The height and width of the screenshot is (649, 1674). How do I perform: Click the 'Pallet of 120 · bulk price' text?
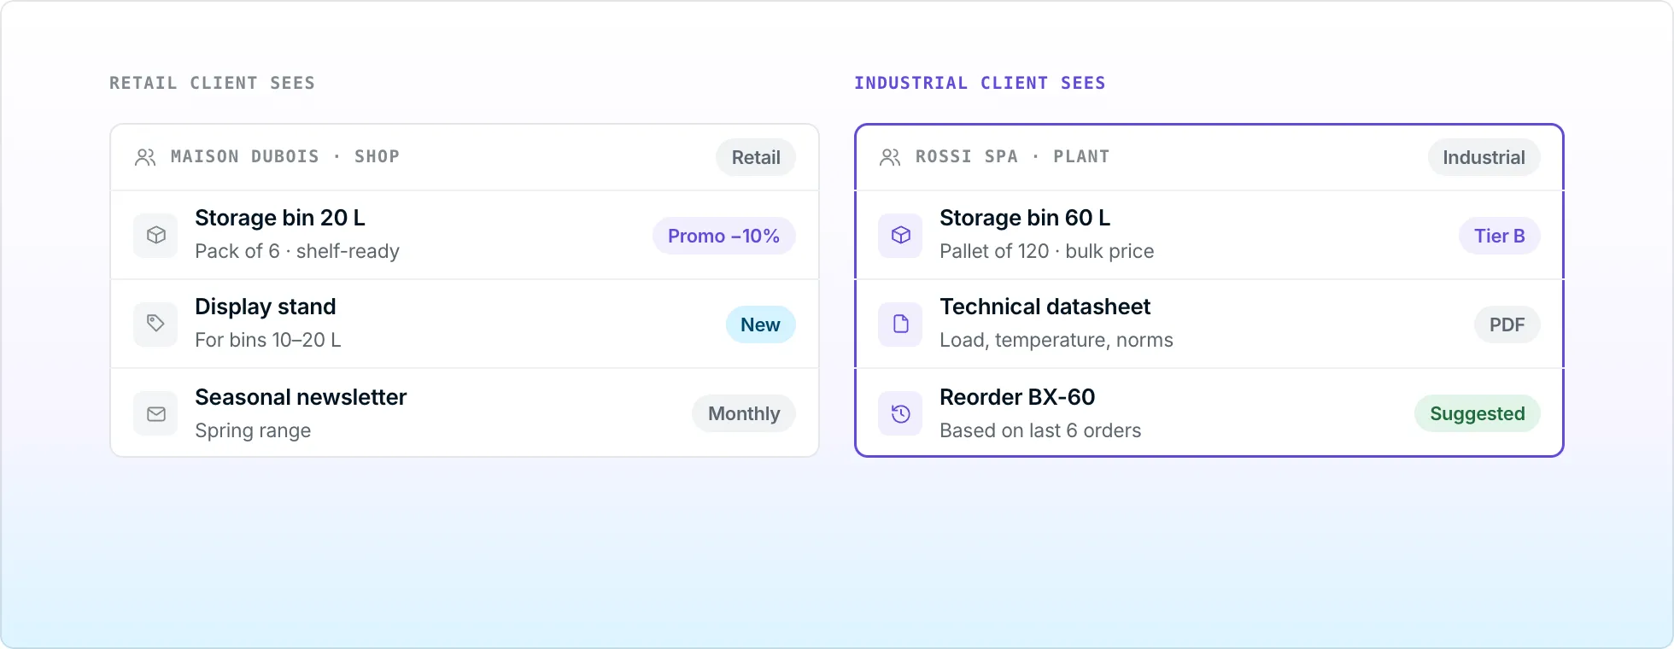coord(1047,251)
